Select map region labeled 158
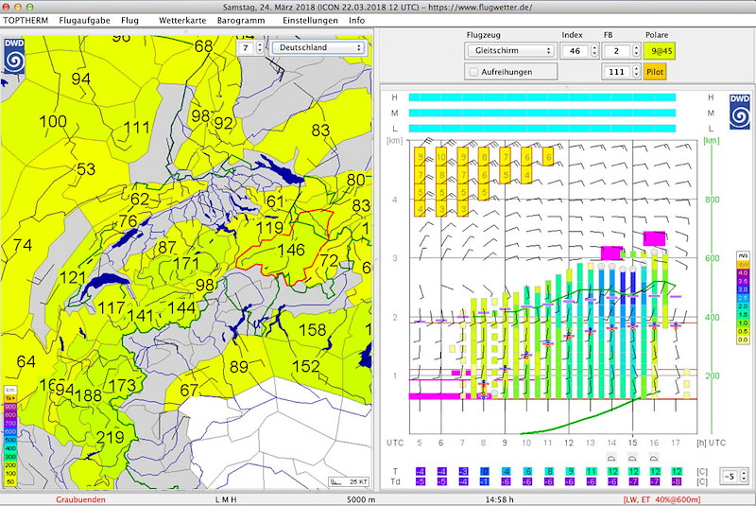Image resolution: width=756 pixels, height=506 pixels. (x=313, y=330)
